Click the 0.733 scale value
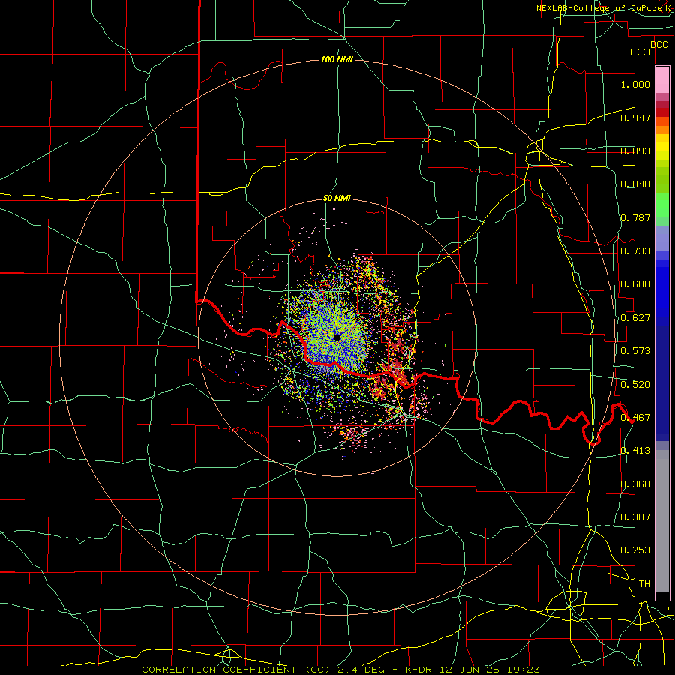The height and width of the screenshot is (675, 675). click(x=635, y=251)
